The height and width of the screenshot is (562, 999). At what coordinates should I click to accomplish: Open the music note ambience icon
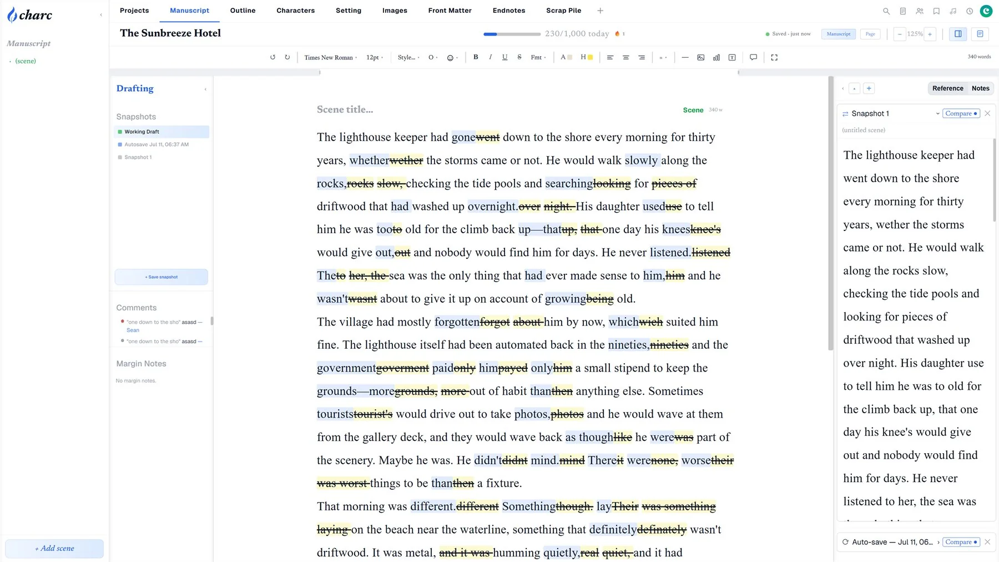click(x=953, y=11)
